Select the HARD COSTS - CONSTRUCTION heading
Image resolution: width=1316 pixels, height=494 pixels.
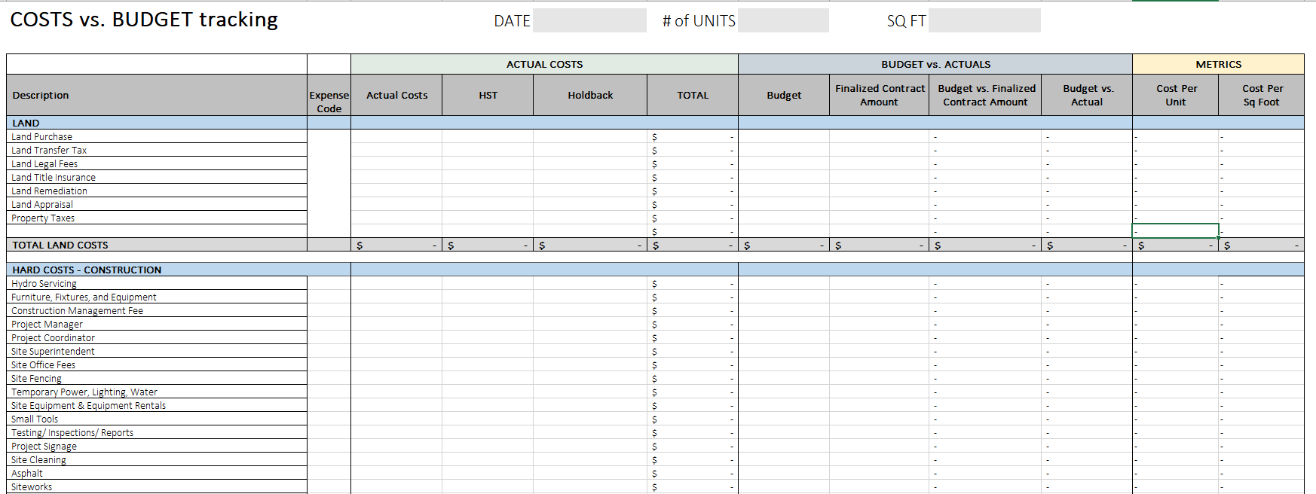[x=87, y=270]
